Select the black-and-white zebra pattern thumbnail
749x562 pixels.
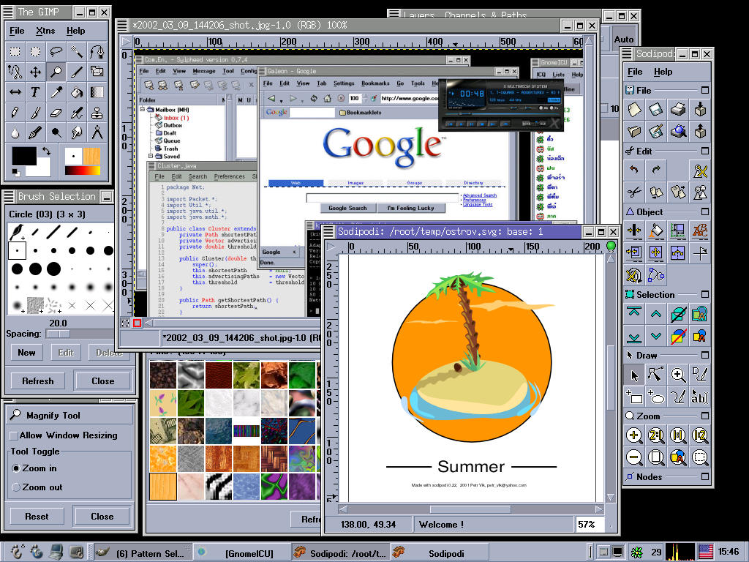tap(218, 486)
